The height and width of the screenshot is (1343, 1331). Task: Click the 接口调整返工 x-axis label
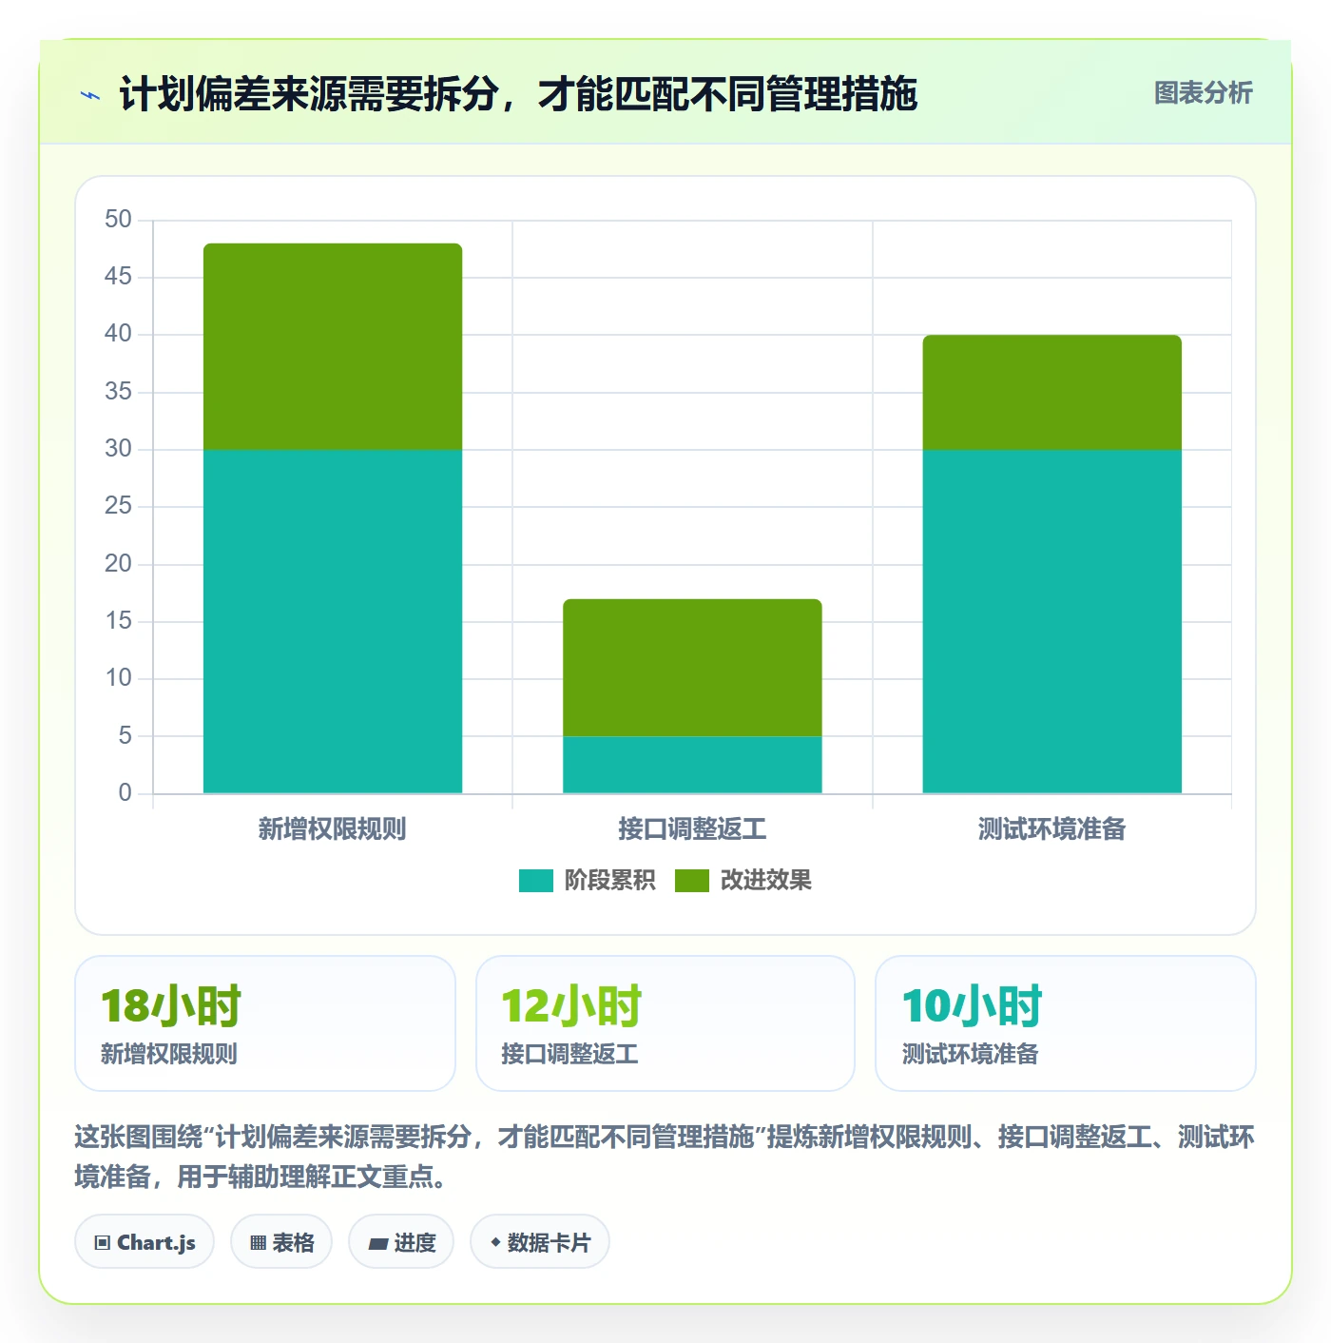[x=692, y=829]
